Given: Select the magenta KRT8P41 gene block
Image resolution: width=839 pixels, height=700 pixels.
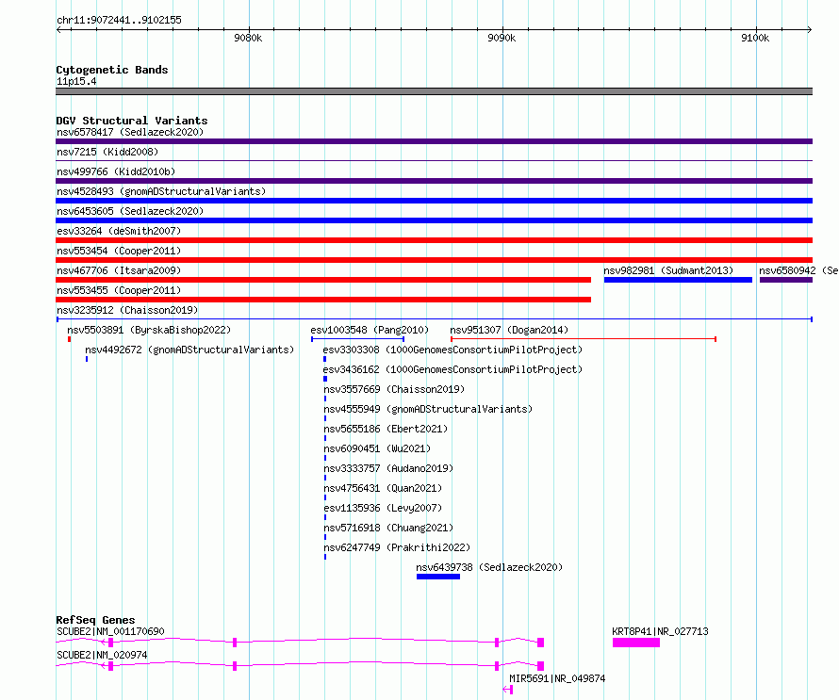Looking at the screenshot, I should (x=636, y=643).
